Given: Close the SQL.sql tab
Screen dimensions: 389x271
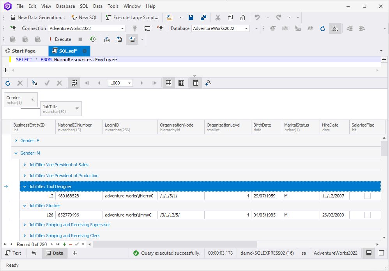Looking at the screenshot, I should point(85,51).
